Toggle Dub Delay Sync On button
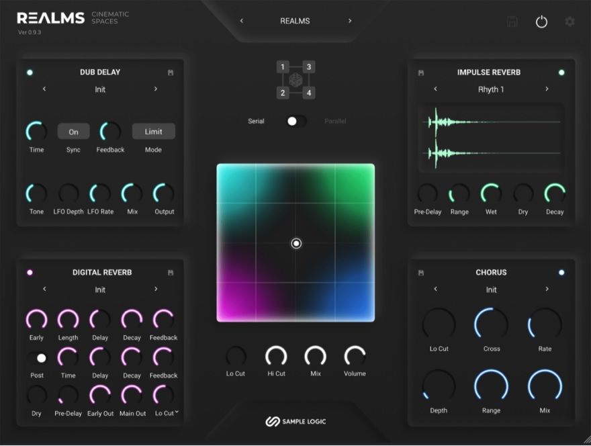Image resolution: width=591 pixels, height=446 pixels. click(x=73, y=132)
